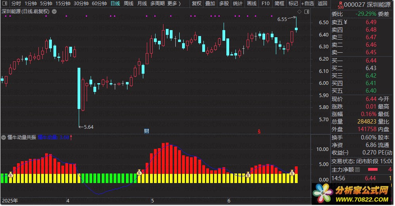Open the 懂牛动量共振 indicator dropdown icon
Viewport: 395px width, 206px height.
[4, 137]
